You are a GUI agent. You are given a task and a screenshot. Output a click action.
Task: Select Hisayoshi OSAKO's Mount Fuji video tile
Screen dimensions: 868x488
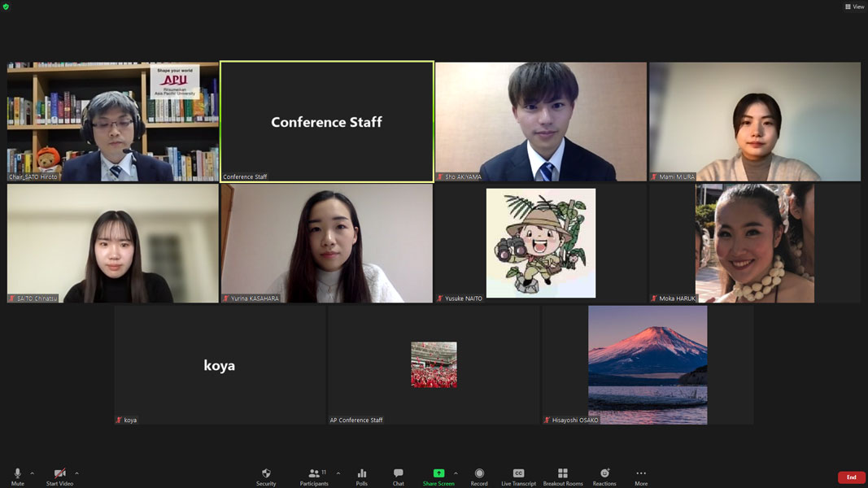point(648,364)
